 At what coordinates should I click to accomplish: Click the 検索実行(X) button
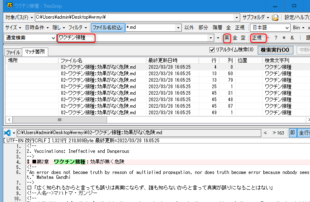276,50
